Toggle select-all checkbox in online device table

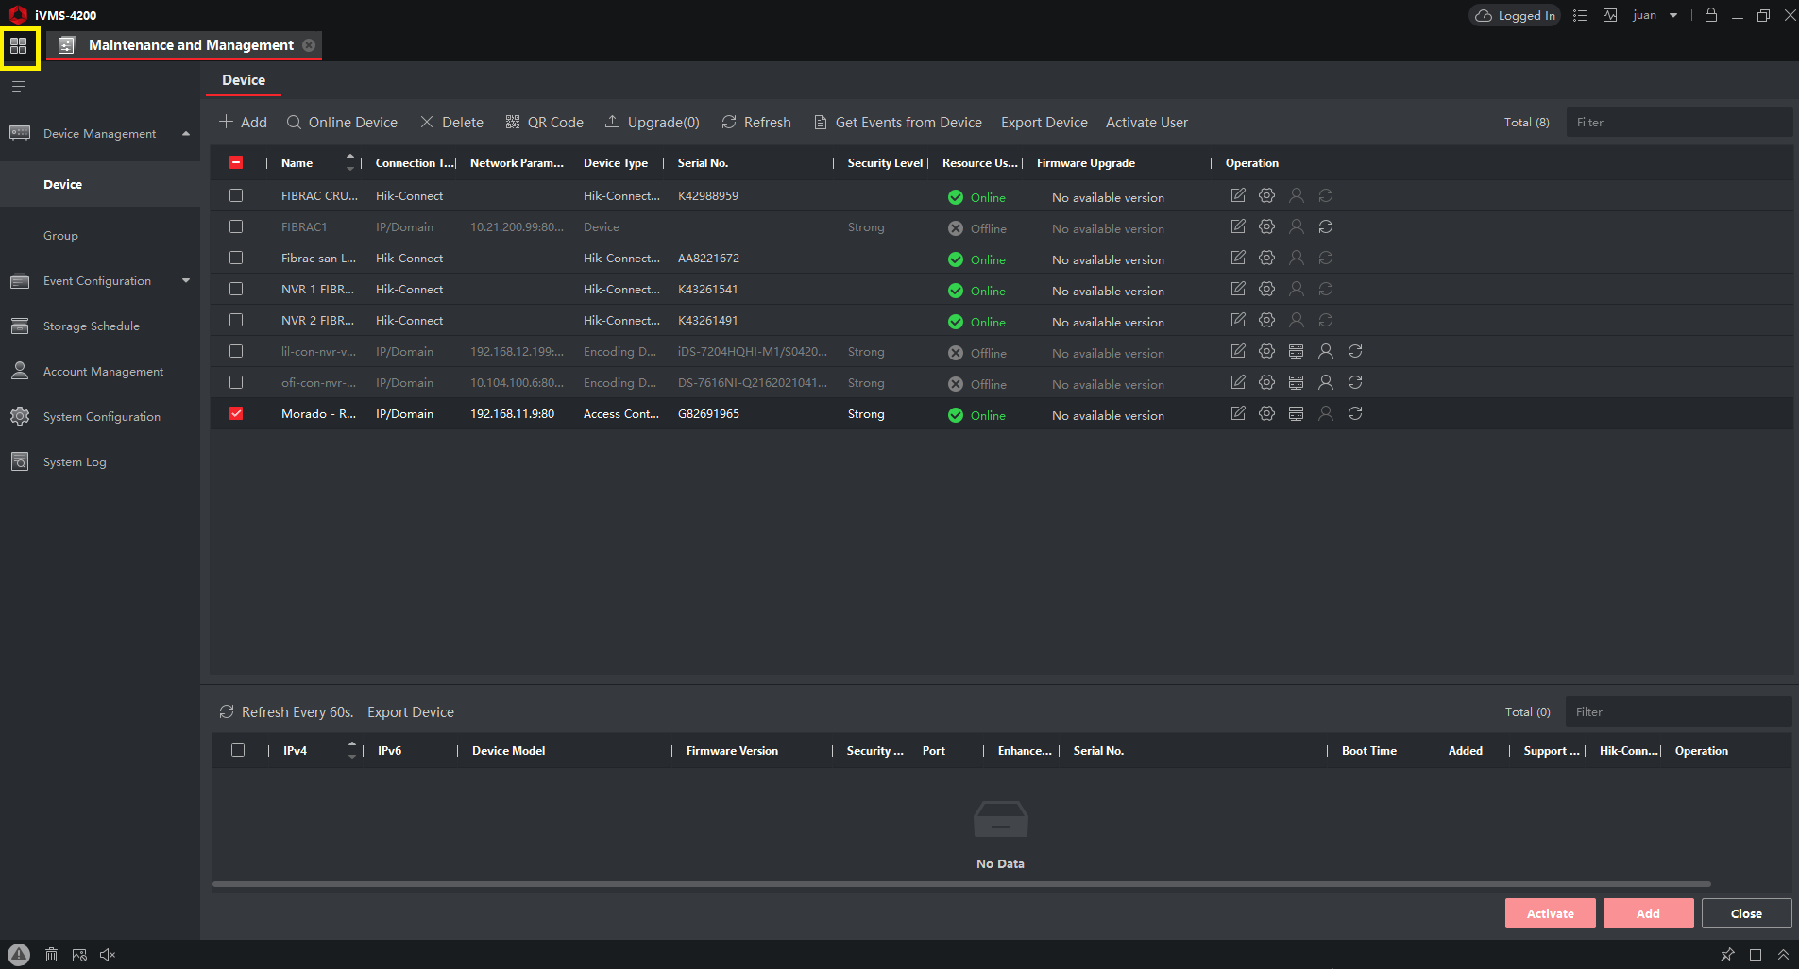pyautogui.click(x=238, y=750)
